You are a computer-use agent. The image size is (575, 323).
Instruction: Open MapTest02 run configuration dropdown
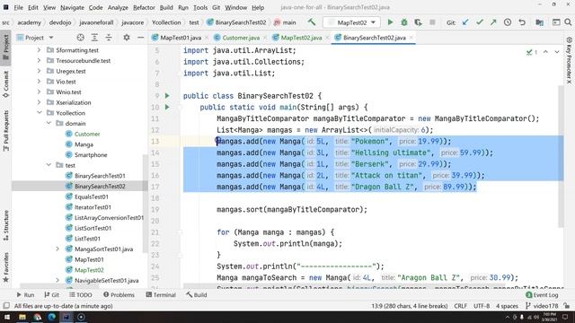351,22
